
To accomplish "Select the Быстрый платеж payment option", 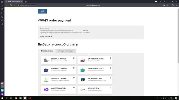I will coord(58,60).
